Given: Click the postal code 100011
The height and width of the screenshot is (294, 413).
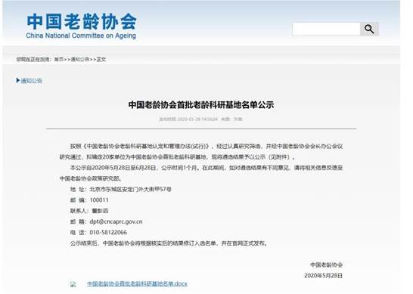Looking at the screenshot, I should point(99,200).
